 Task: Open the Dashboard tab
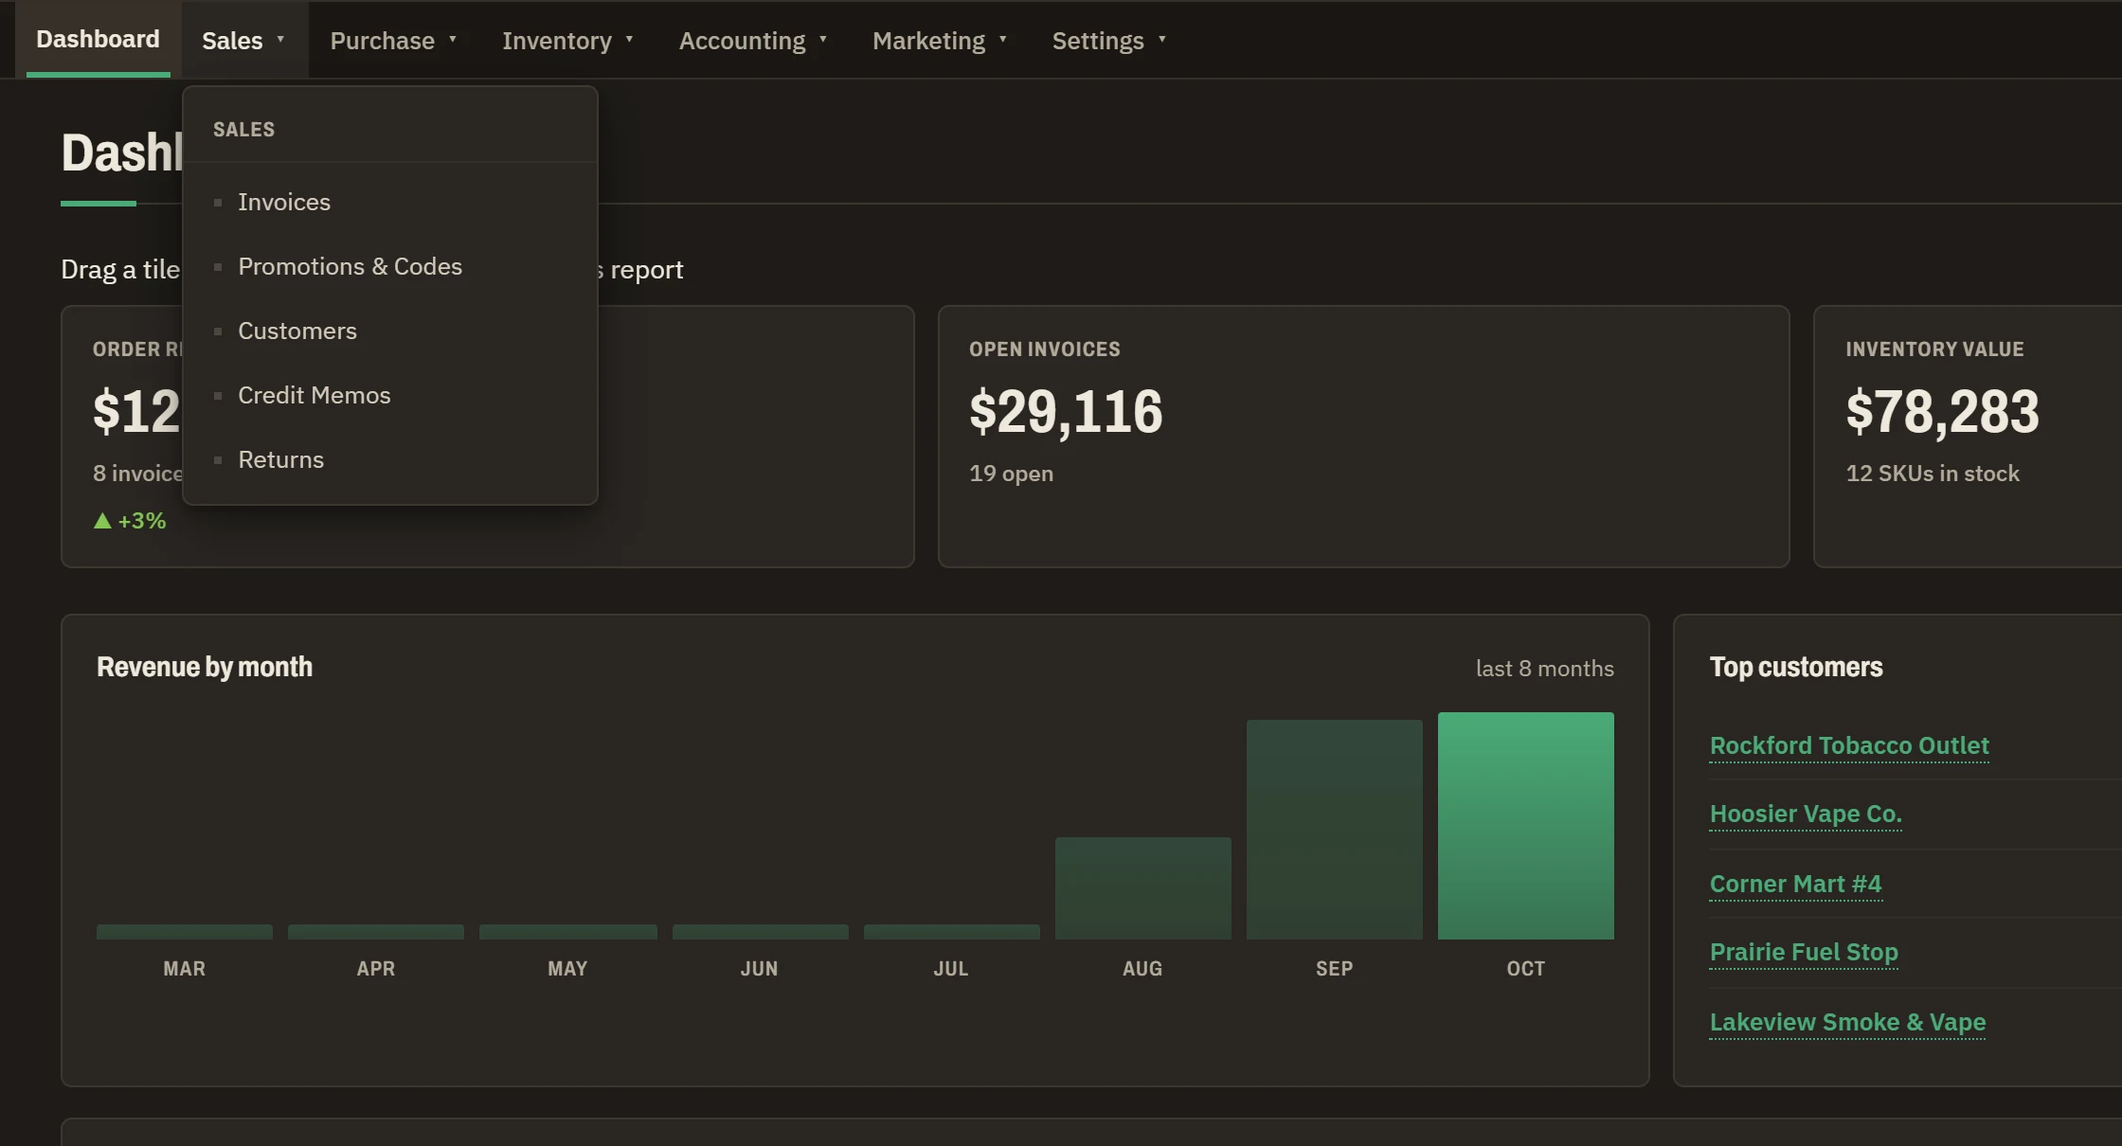[x=98, y=40]
